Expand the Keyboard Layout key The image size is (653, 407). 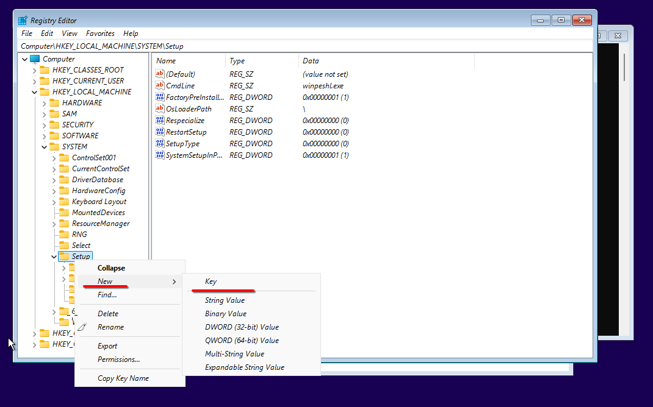[x=54, y=202]
